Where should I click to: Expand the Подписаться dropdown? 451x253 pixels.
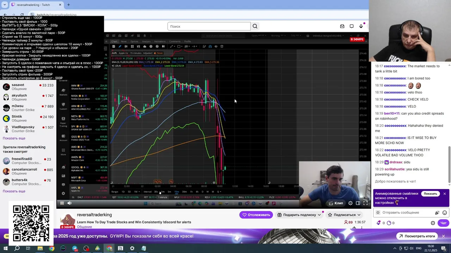point(344,215)
